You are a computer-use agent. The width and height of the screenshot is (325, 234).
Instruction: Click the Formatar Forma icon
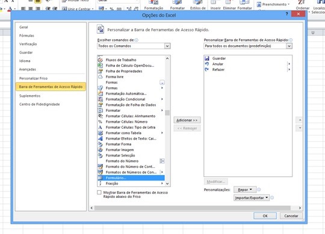tap(101, 144)
